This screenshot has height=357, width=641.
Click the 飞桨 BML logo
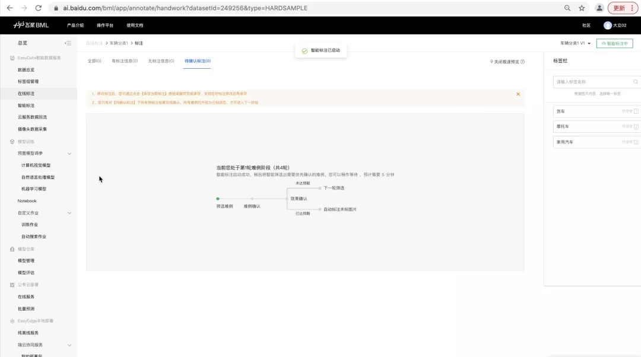31,25
